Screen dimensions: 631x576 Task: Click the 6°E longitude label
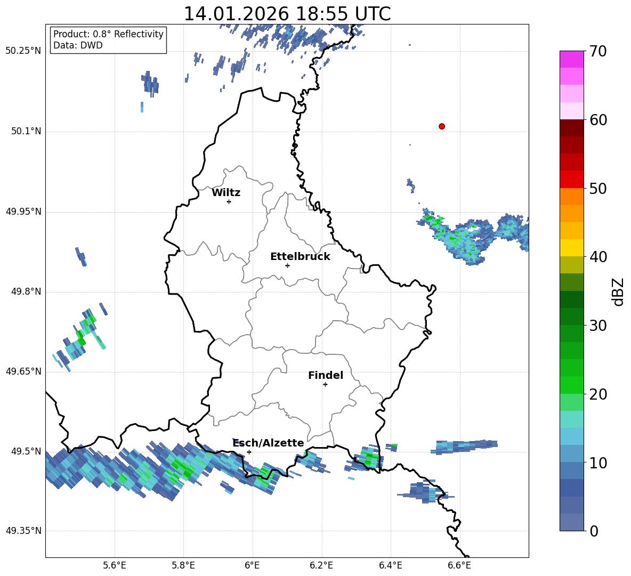[252, 566]
